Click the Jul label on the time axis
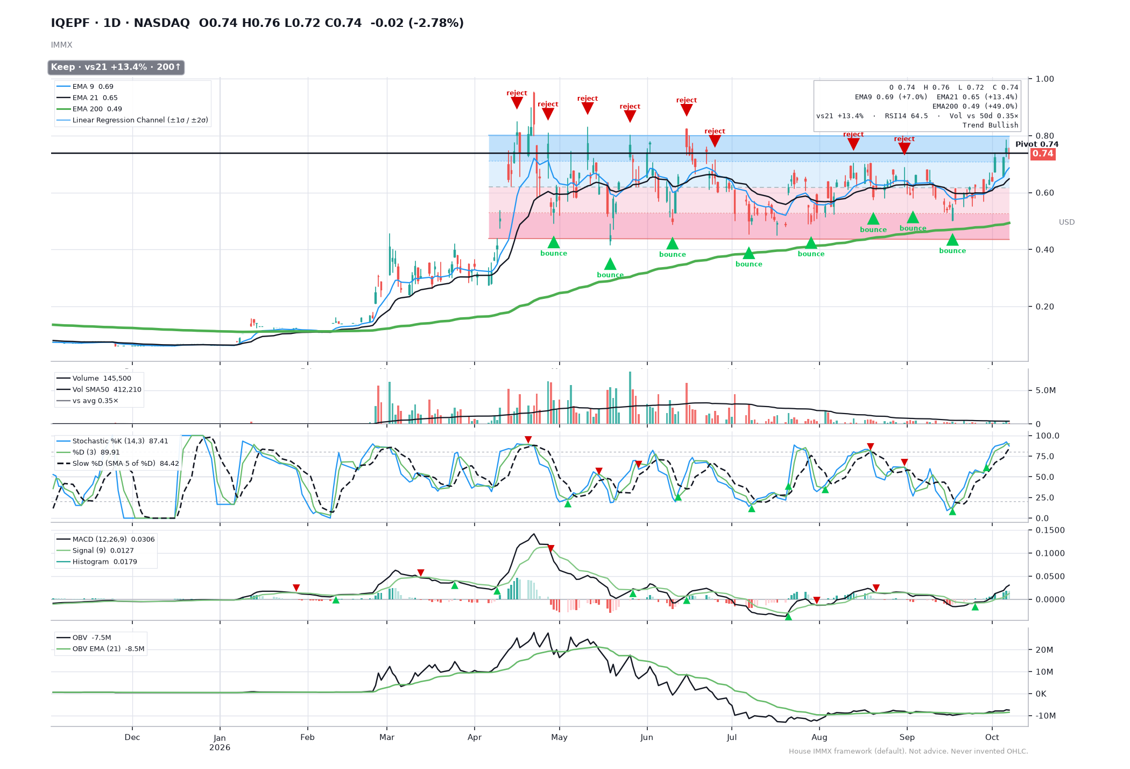Viewport: 1130px width, 769px height. [732, 737]
